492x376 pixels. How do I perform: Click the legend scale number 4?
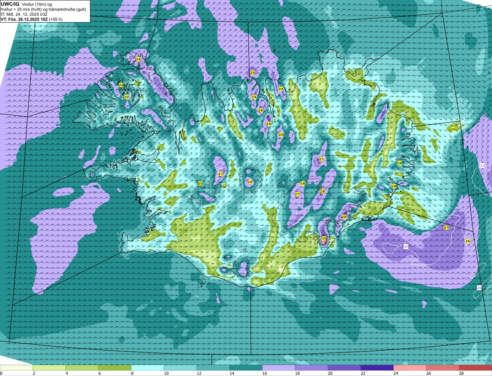[x=66, y=373]
